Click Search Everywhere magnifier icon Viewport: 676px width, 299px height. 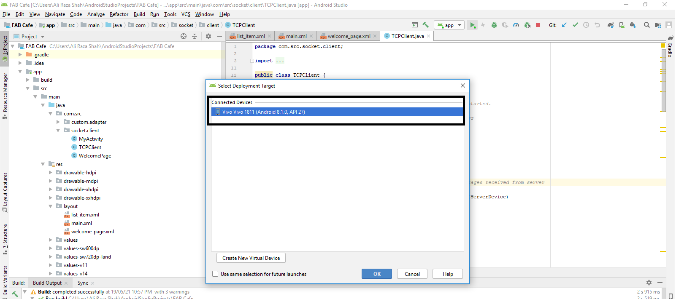647,25
